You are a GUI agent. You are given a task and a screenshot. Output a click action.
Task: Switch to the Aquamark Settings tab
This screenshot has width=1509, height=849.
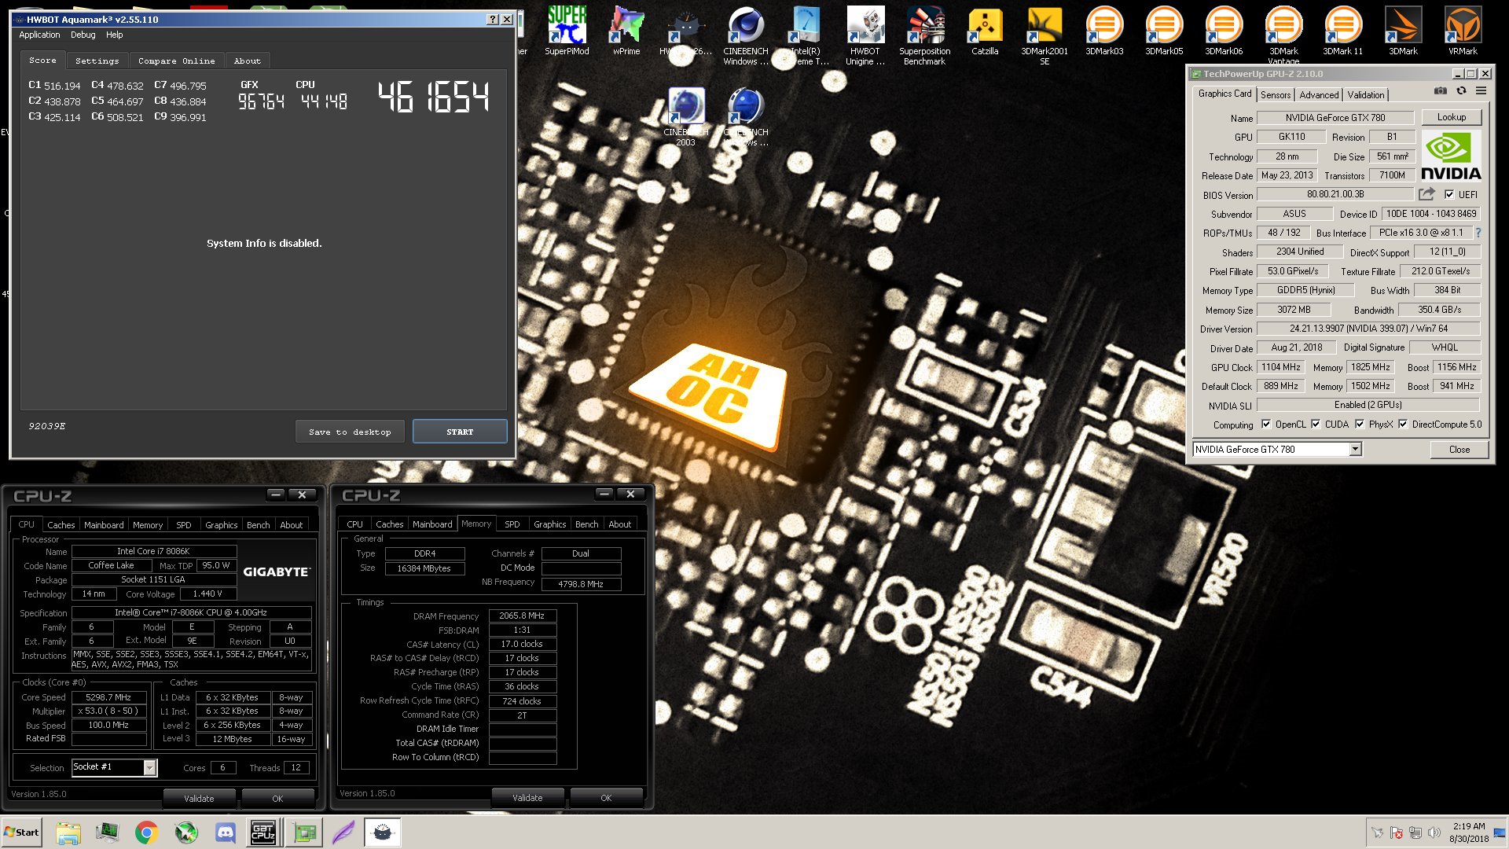tap(97, 61)
